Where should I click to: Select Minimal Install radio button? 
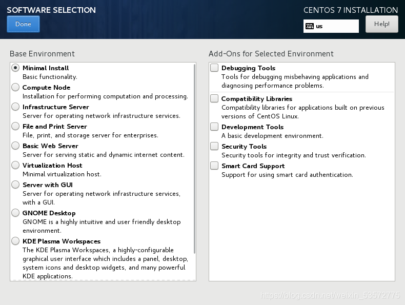tap(15, 68)
